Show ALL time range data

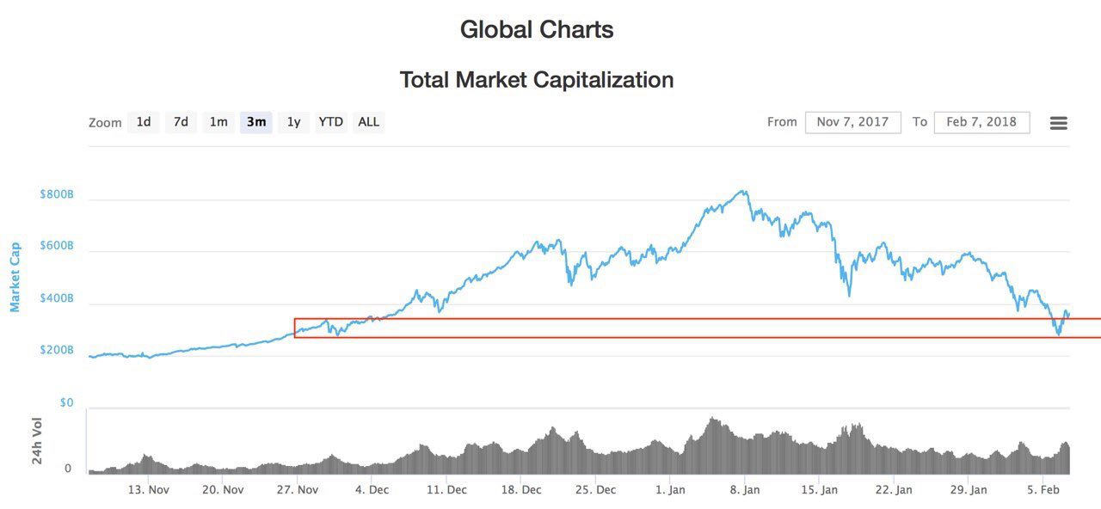point(368,122)
